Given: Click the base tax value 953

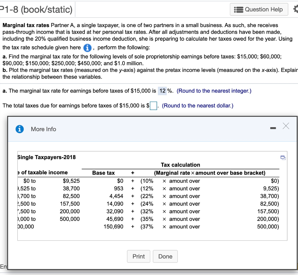Looking at the screenshot, I should [119, 189].
